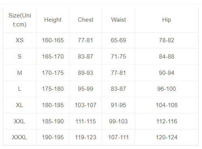Screen dimensions: 202x149
Task: Select the XL size row label
Action: click(x=19, y=105)
